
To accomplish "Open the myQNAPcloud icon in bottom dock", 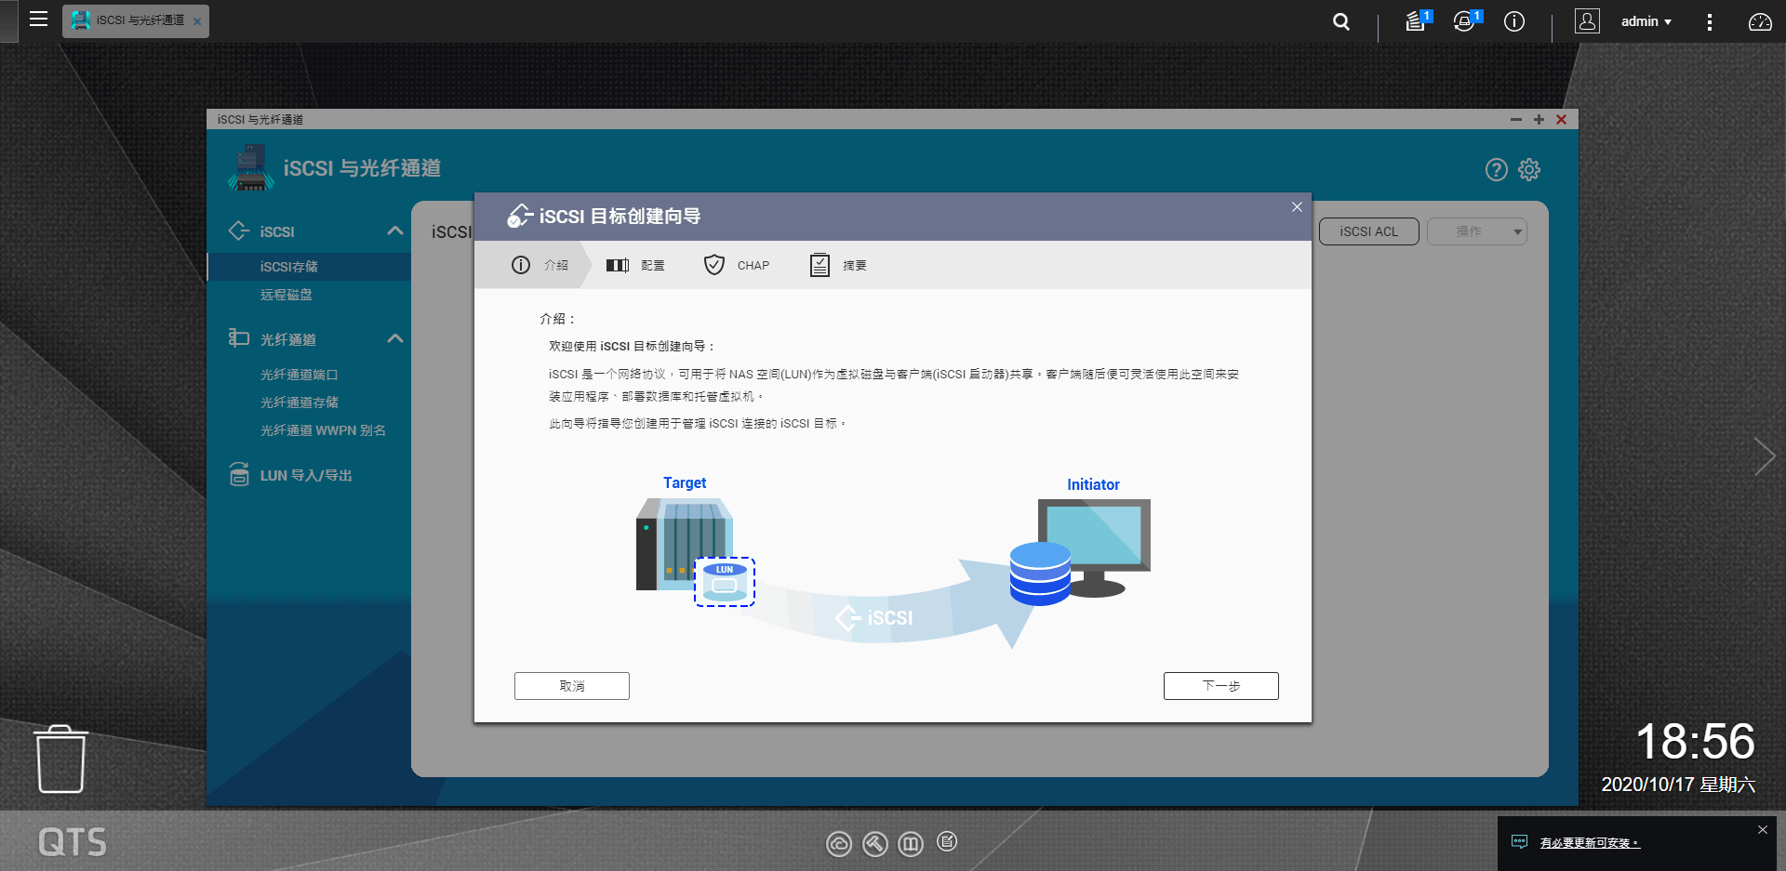I will [x=839, y=844].
